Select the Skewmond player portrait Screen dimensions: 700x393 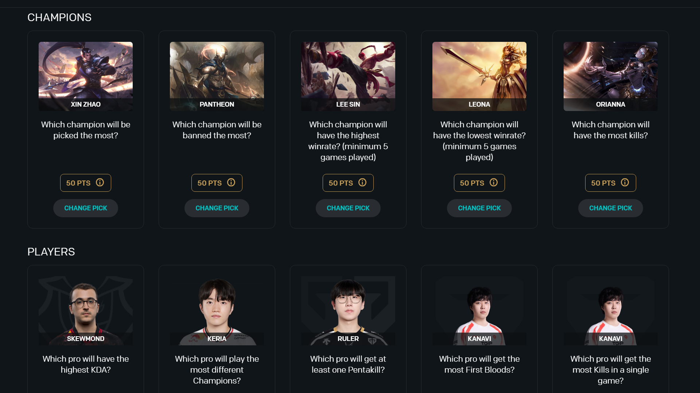pos(86,311)
